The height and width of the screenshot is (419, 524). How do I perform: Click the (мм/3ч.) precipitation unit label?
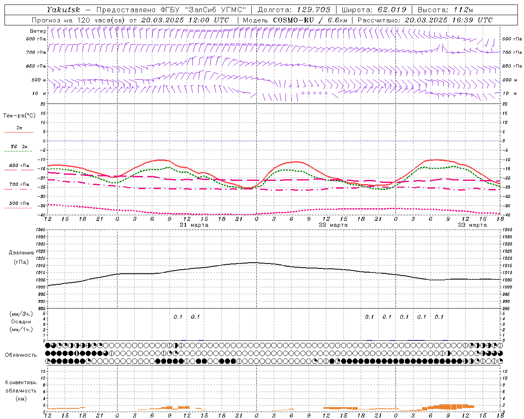pos(21,314)
